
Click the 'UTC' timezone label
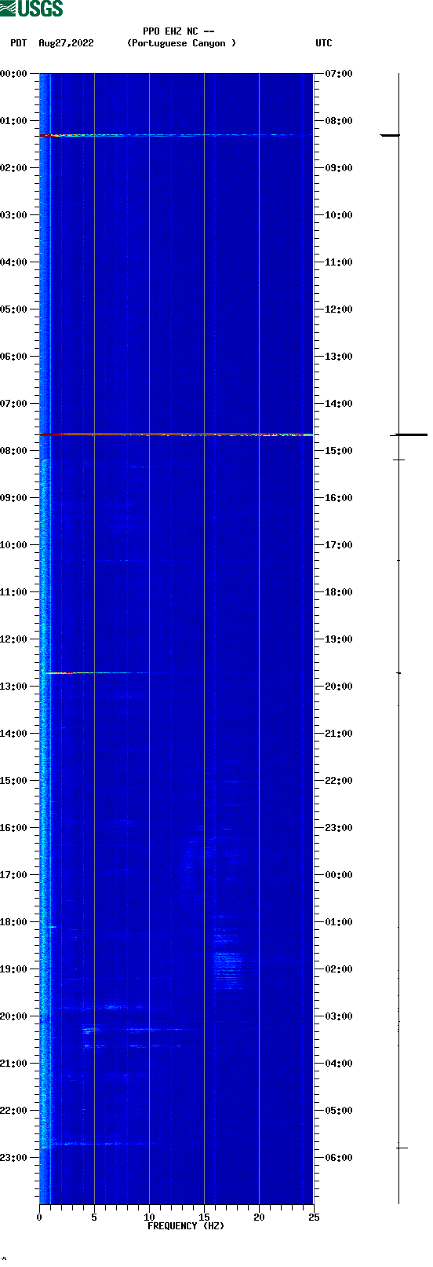[324, 43]
